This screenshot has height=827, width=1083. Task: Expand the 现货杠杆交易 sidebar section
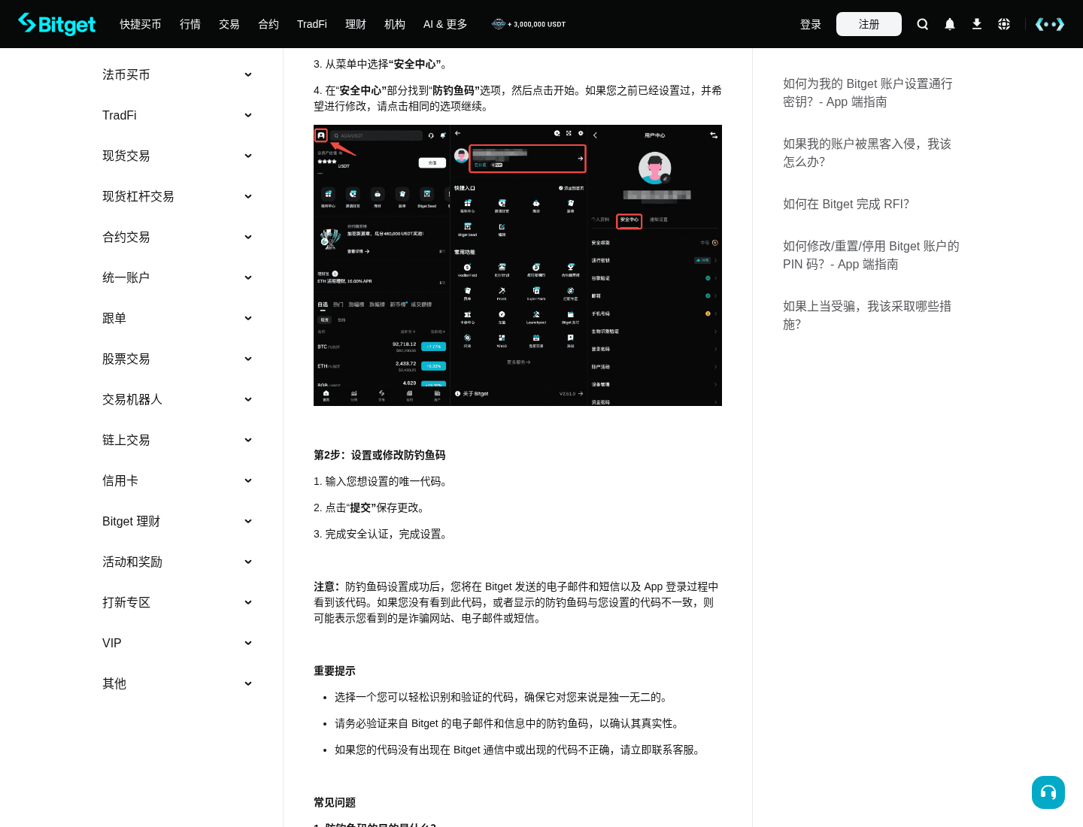tap(177, 196)
